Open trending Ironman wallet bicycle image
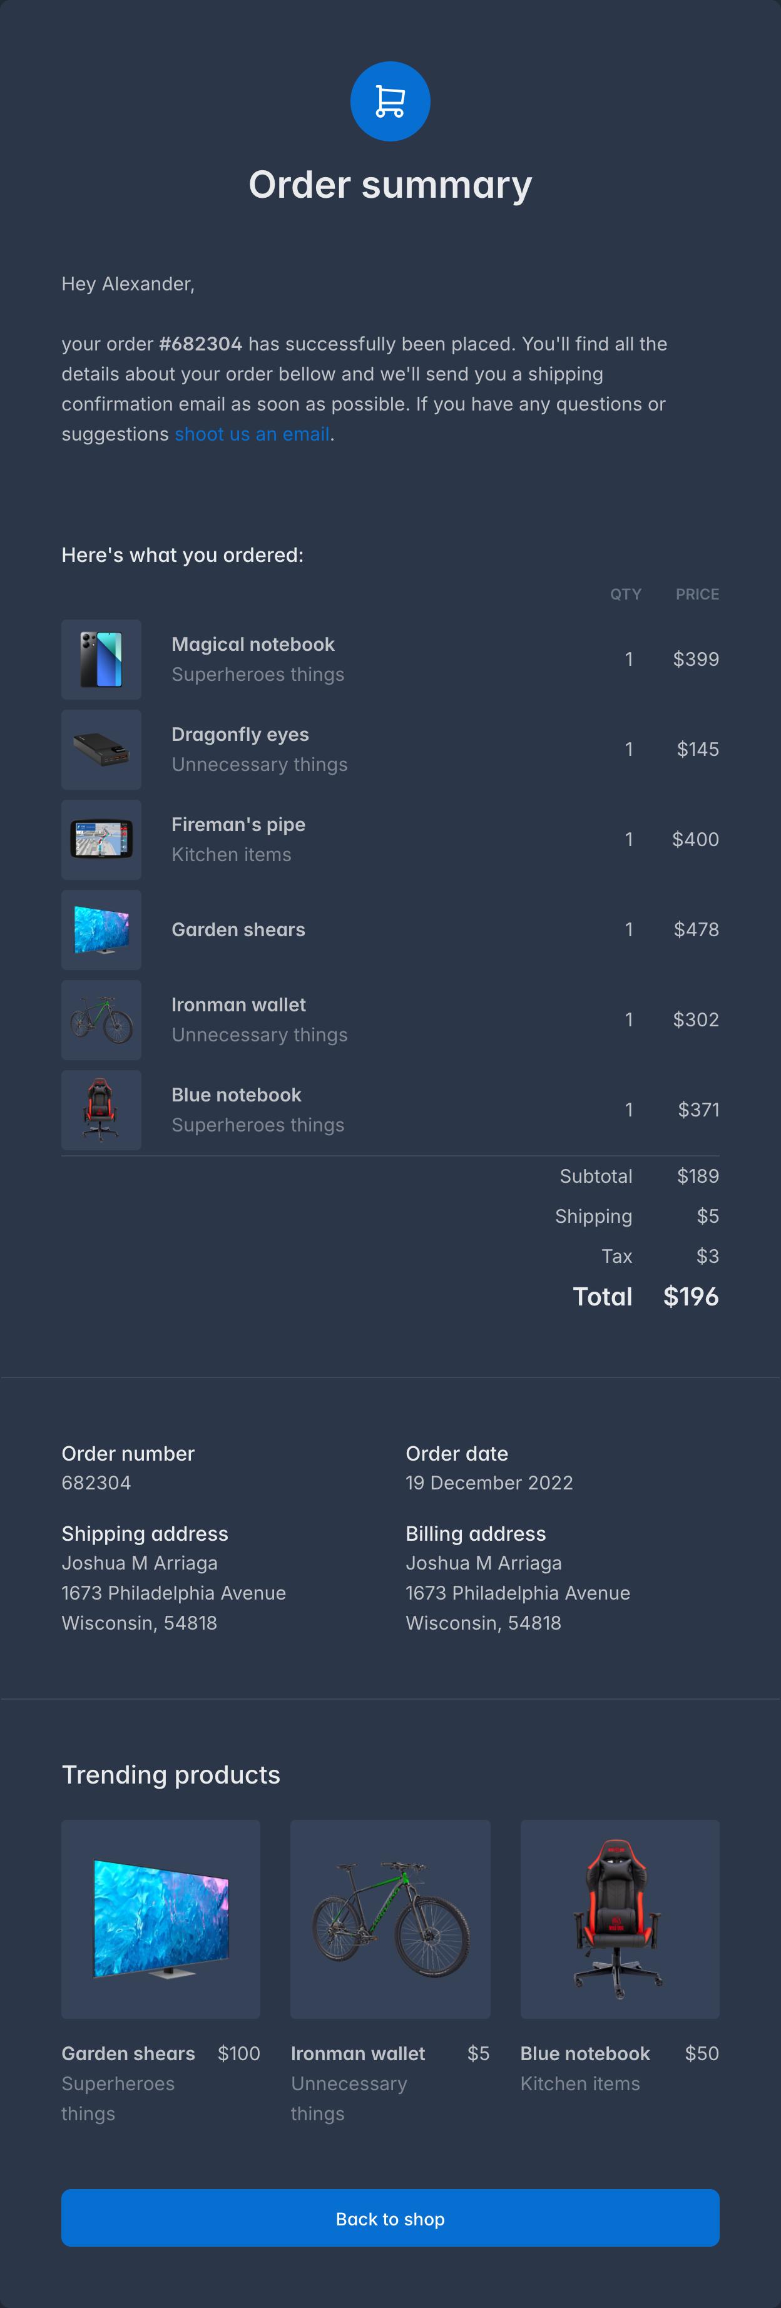 pyautogui.click(x=390, y=1919)
